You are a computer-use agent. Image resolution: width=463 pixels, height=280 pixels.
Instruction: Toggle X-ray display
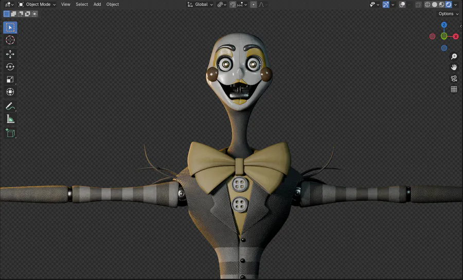coord(418,5)
